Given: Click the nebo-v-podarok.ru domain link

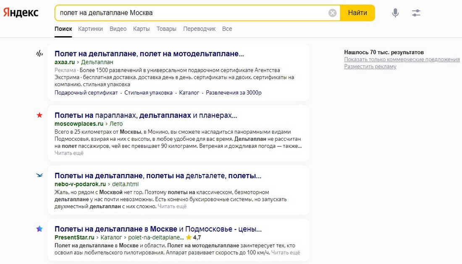Looking at the screenshot, I should 80,185.
